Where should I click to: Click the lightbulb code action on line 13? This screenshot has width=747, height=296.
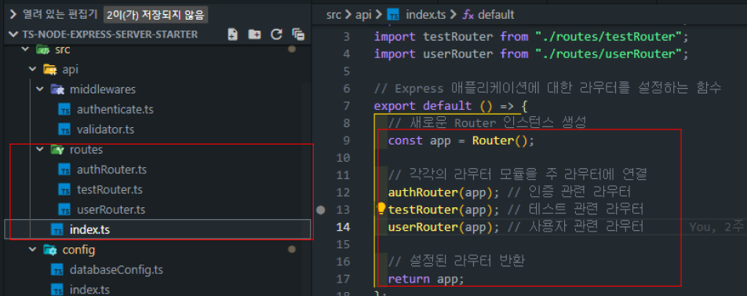pyautogui.click(x=381, y=208)
